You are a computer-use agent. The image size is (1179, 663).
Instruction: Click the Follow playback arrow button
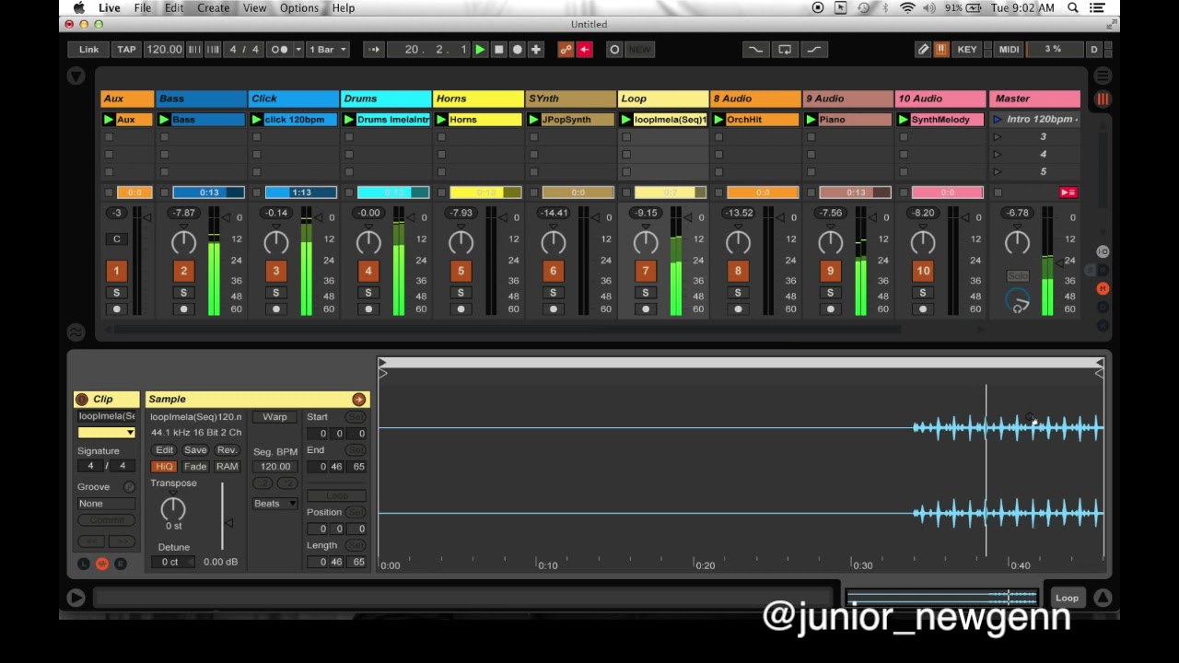point(373,50)
